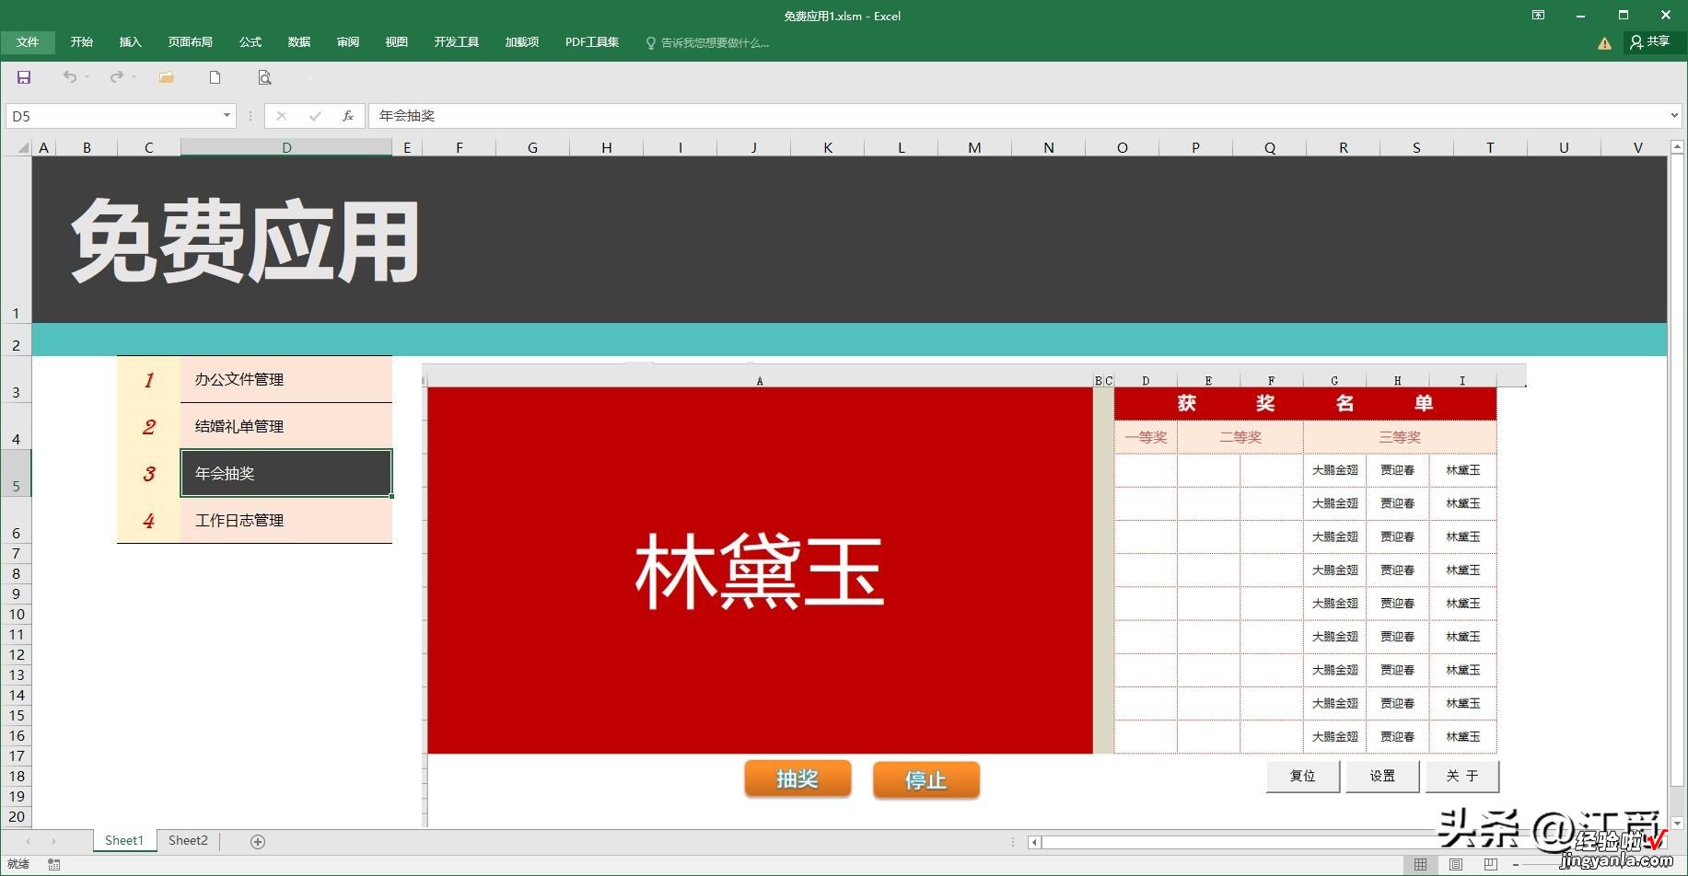
Task: Select the column D header
Action: click(286, 147)
